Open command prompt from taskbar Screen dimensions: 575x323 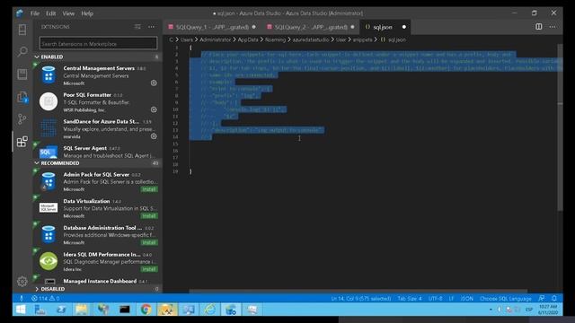pos(125,310)
